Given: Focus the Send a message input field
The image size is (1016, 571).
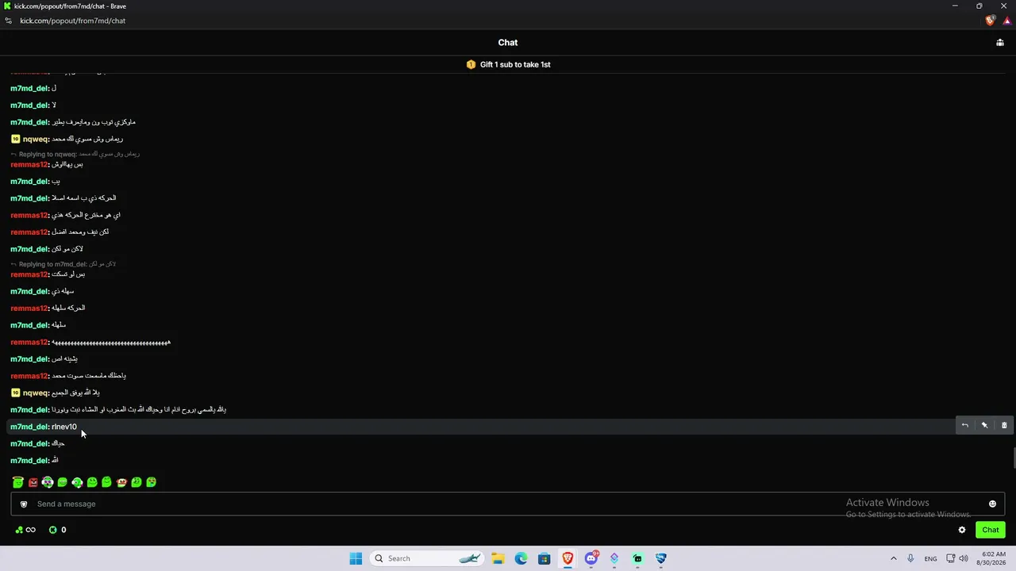Looking at the screenshot, I should click(508, 504).
